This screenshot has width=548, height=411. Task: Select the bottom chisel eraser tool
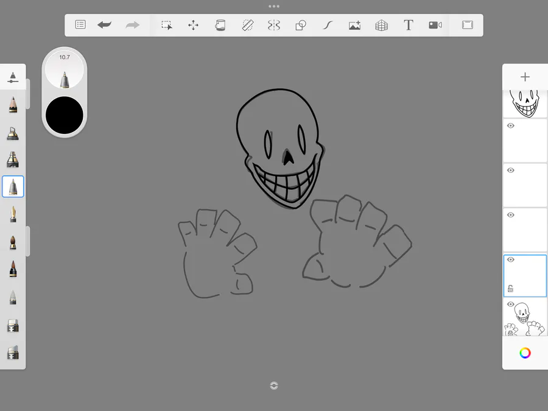(13, 353)
